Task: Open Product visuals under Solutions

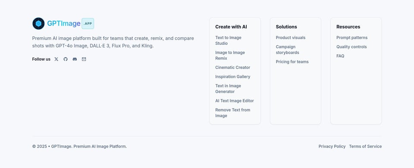Action: click(290, 38)
